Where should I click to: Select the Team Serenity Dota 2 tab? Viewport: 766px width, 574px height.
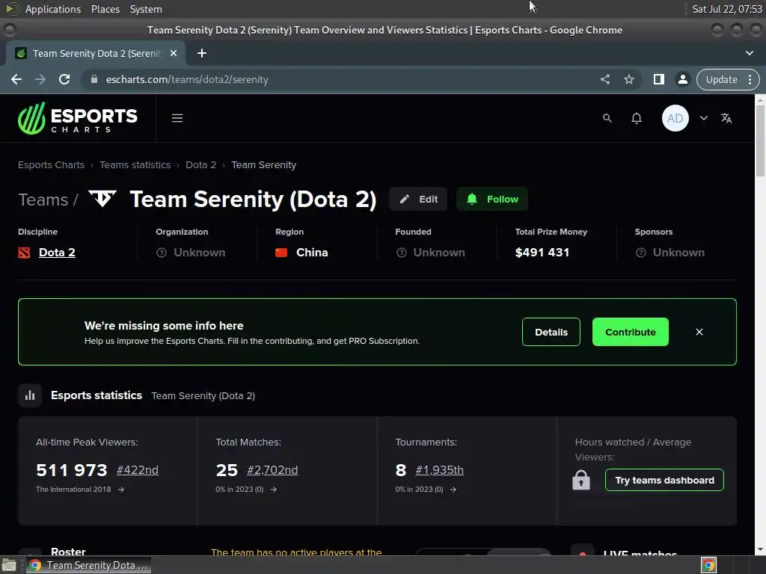[96, 53]
